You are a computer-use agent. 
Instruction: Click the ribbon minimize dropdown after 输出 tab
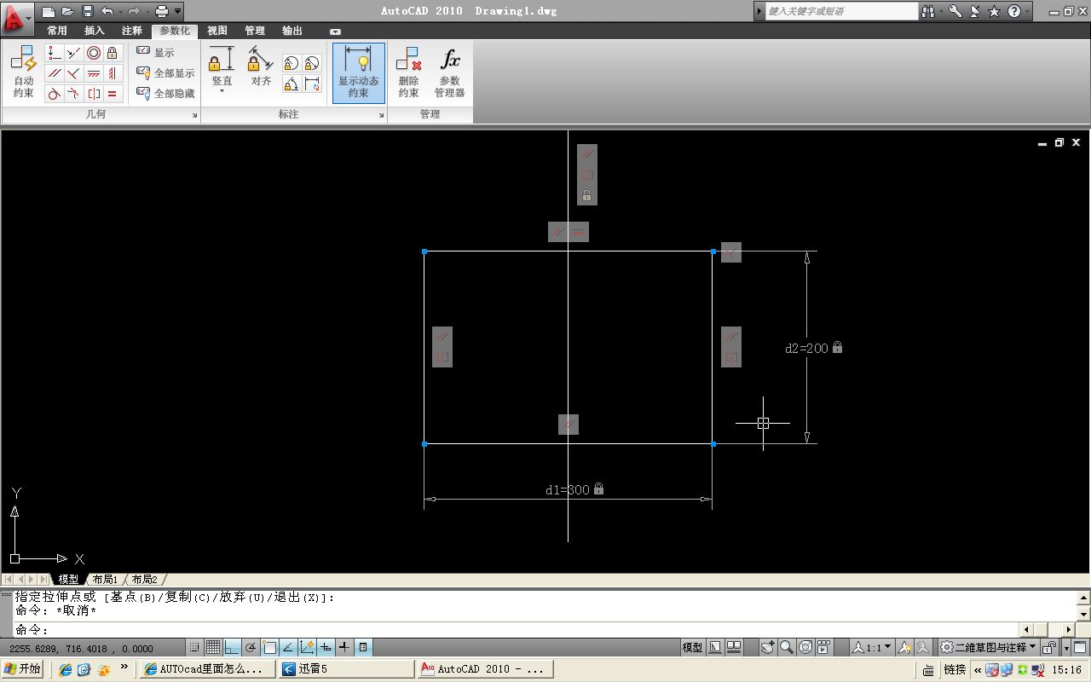click(335, 32)
